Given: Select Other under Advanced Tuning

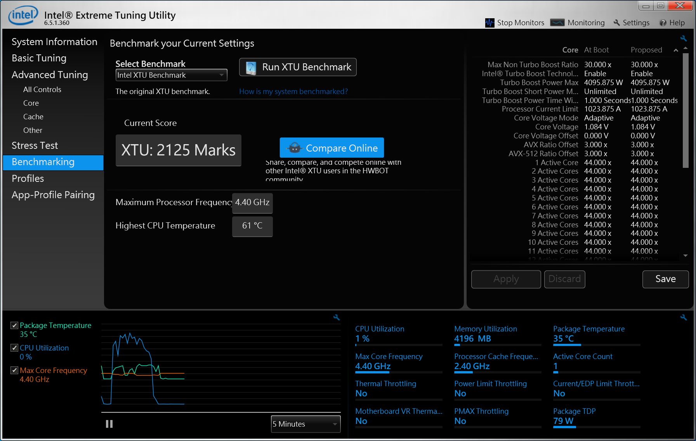Looking at the screenshot, I should click(33, 130).
